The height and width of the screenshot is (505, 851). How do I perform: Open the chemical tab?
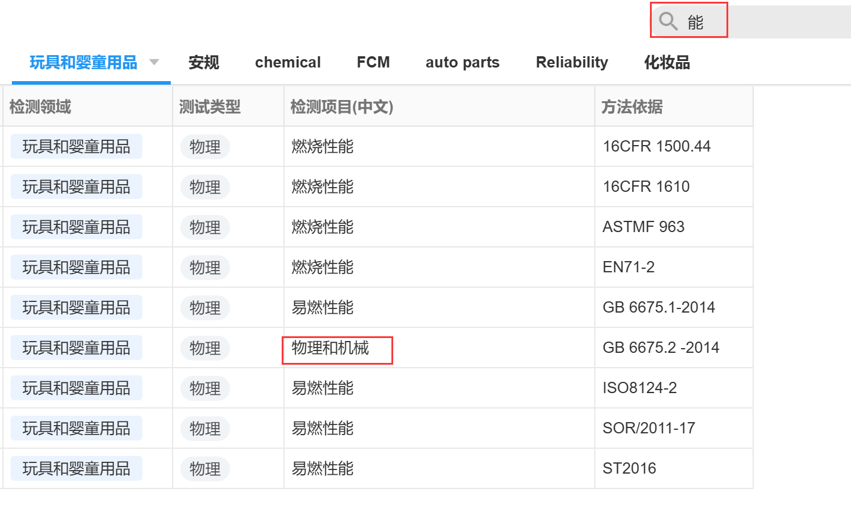tap(288, 62)
